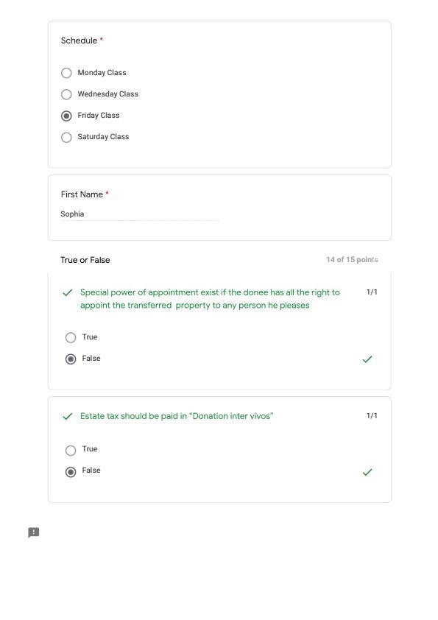Select Wednesday Class radio button

point(66,94)
